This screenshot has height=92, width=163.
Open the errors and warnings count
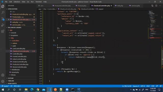coord(17,86)
